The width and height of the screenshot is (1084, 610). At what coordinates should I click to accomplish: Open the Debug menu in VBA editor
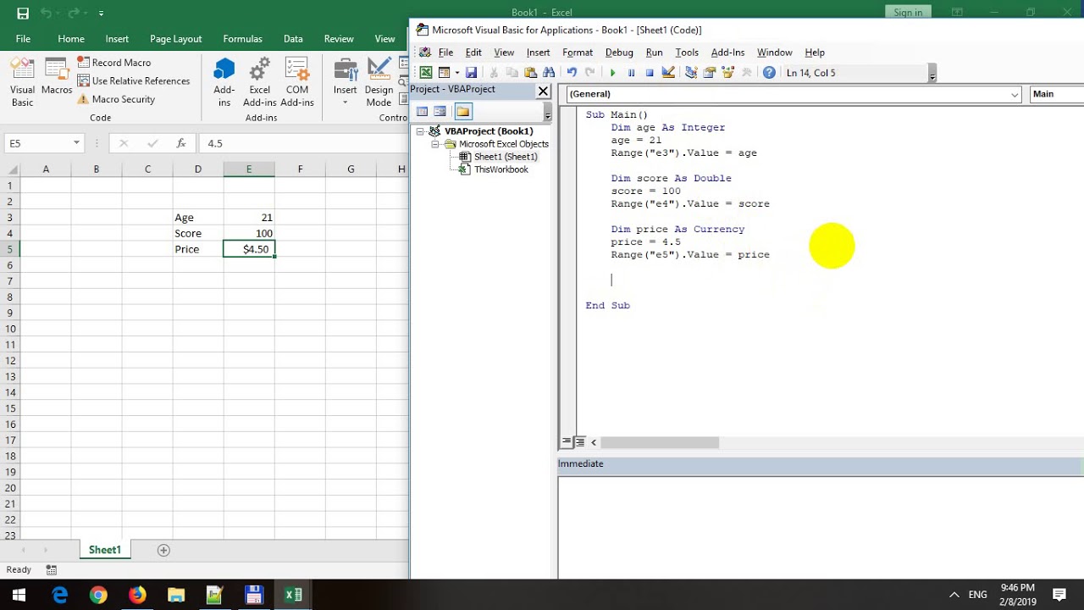pos(619,53)
